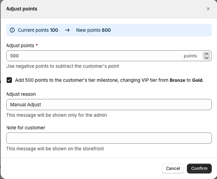Click the "Adjust points" dialog title
Image resolution: width=217 pixels, height=179 pixels.
click(22, 9)
